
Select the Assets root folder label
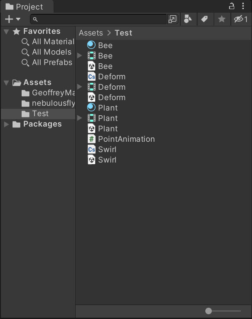pyautogui.click(x=37, y=82)
